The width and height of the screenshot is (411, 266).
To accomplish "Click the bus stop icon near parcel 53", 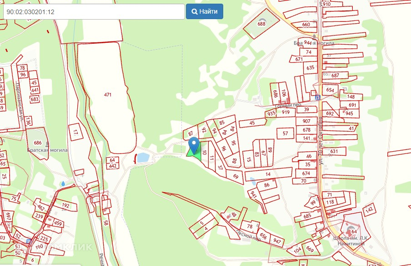I will (x=29, y=241).
